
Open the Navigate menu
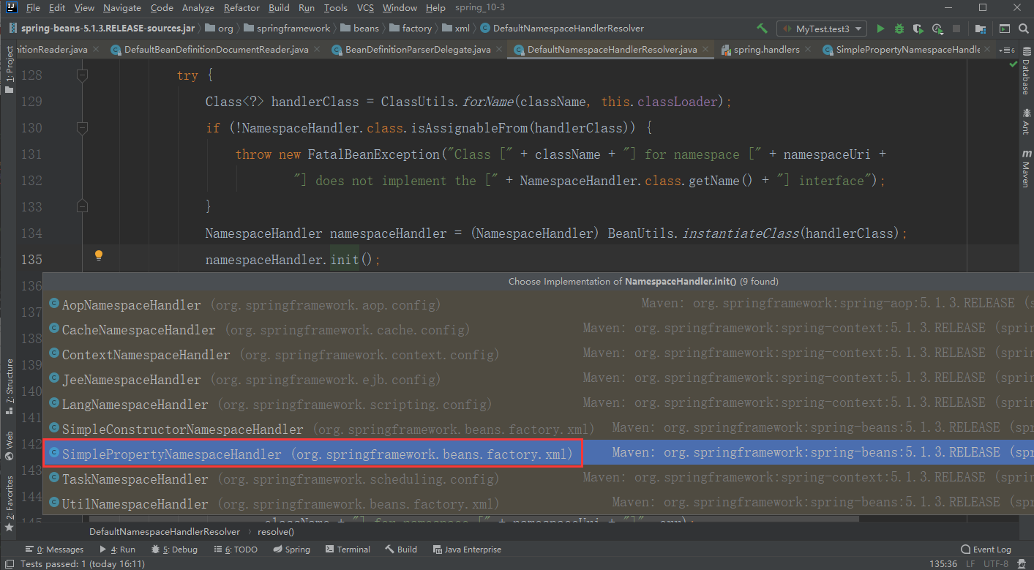(122, 8)
